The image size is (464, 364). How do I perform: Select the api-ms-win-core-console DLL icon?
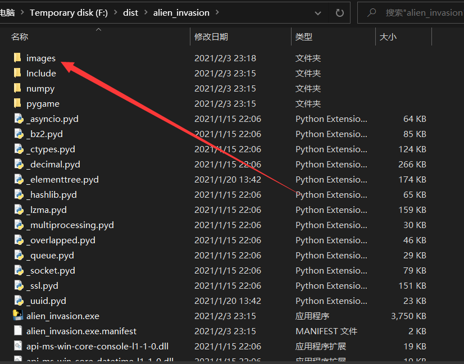click(19, 346)
